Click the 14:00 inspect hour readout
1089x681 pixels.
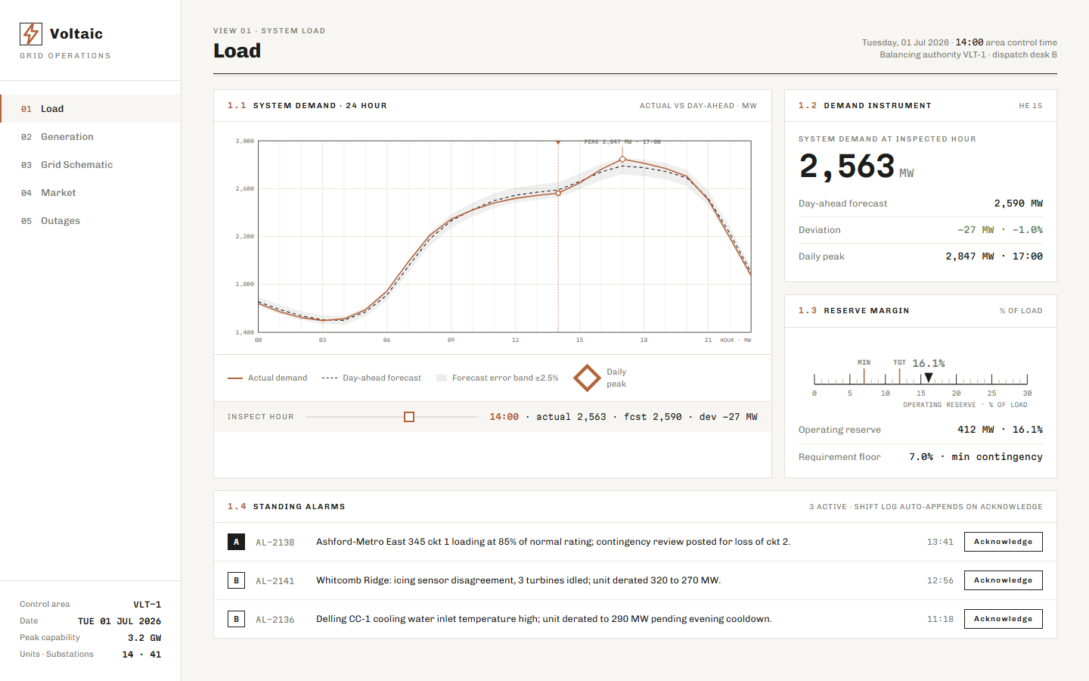point(504,417)
